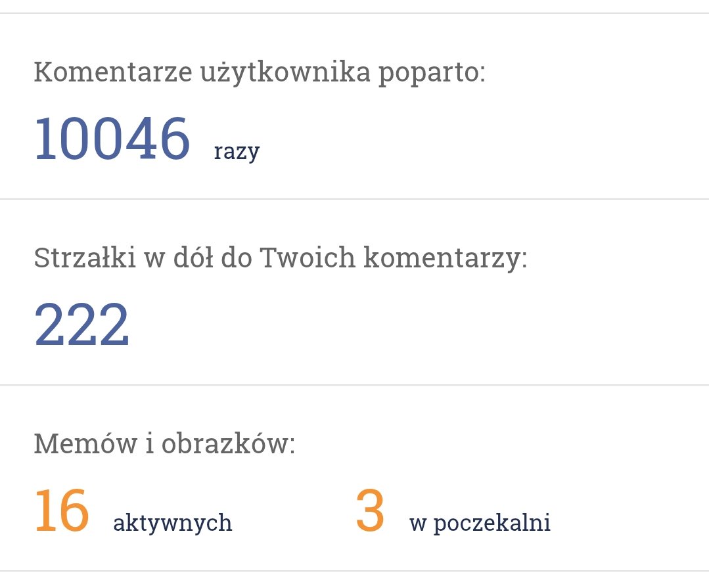
Task: Click the divider line below the 222 section
Action: click(x=355, y=385)
